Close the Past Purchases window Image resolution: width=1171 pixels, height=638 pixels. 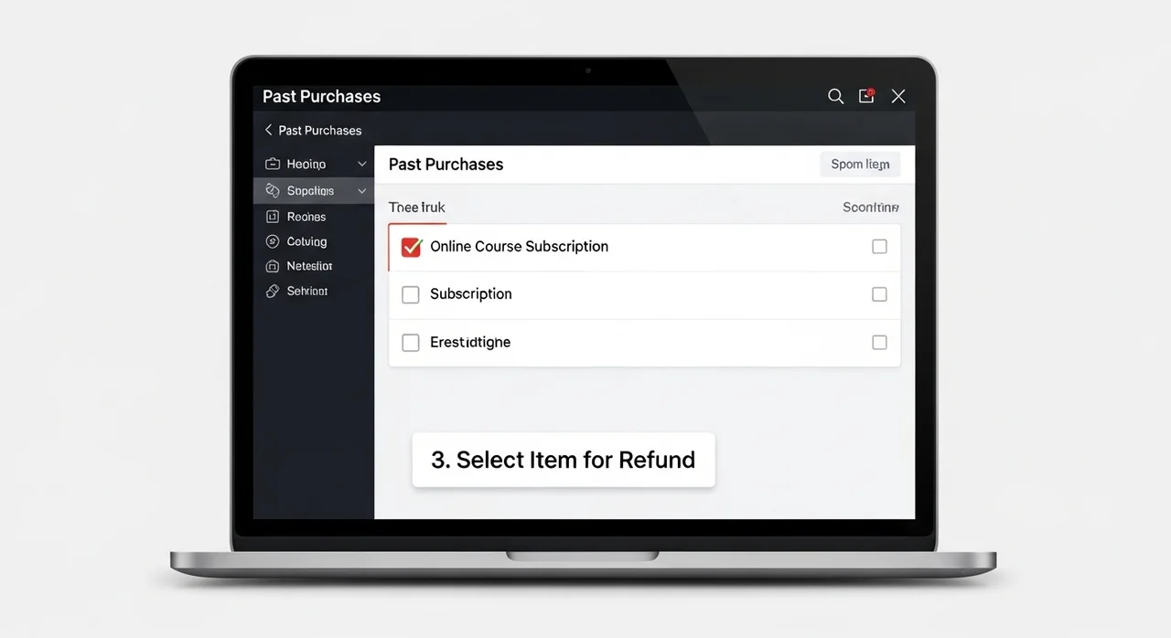[x=898, y=96]
